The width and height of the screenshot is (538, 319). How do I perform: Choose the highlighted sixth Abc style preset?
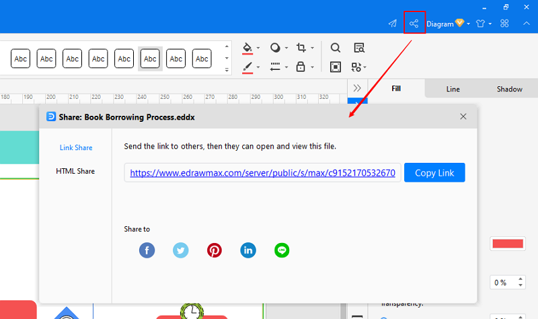[150, 59]
